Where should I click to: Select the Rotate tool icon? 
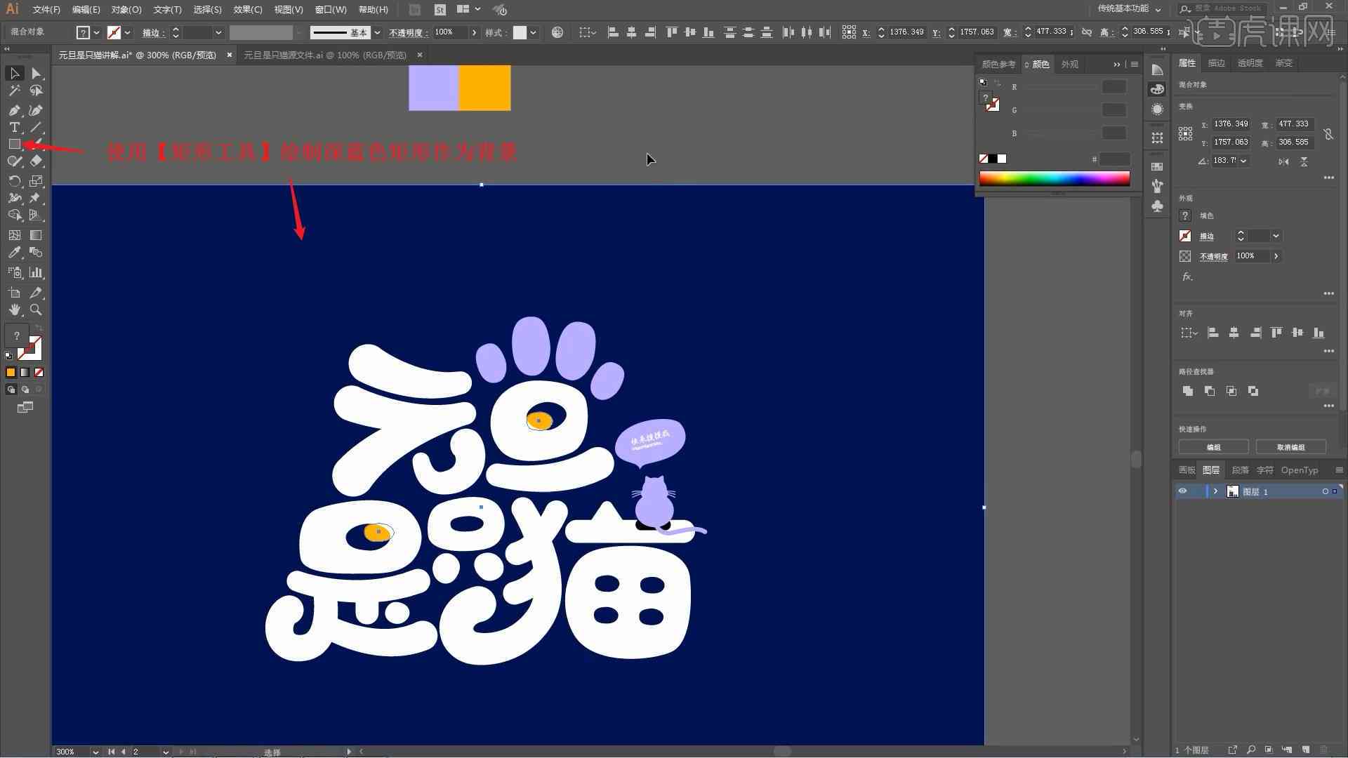(x=13, y=180)
